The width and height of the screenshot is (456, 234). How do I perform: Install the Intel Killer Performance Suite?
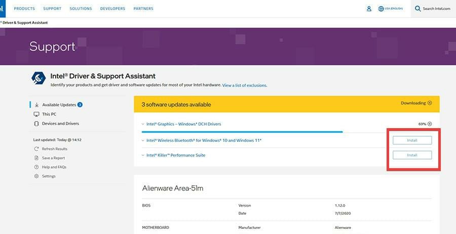(x=412, y=155)
